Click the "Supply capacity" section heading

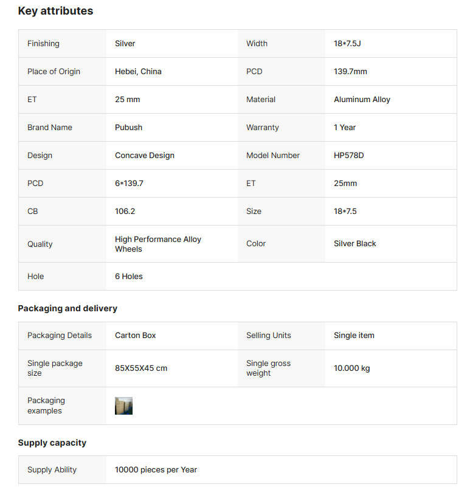click(52, 443)
